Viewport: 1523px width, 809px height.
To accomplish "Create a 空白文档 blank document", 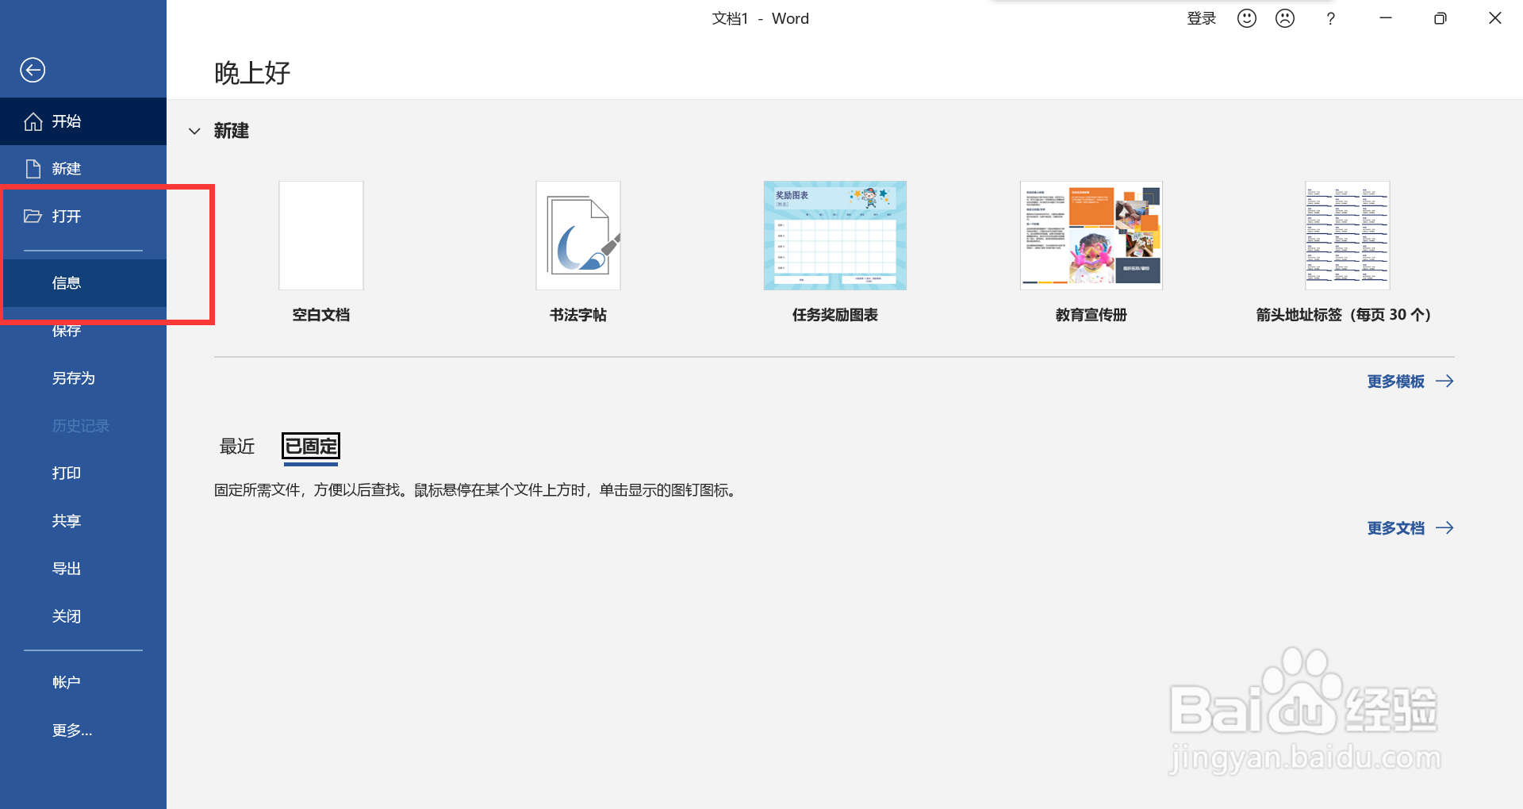I will point(321,236).
